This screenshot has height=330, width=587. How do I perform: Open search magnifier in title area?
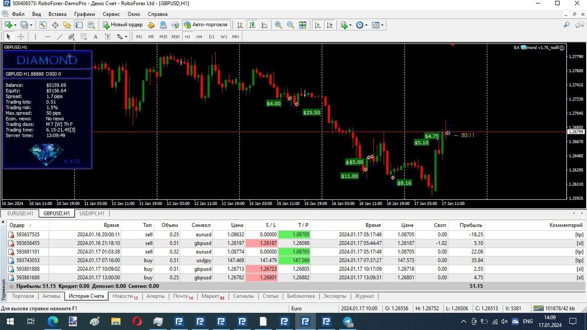click(x=567, y=25)
